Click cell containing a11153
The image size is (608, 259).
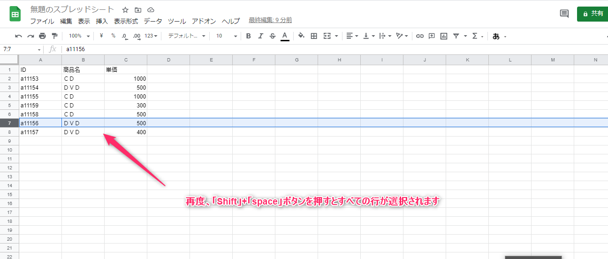tap(40, 78)
